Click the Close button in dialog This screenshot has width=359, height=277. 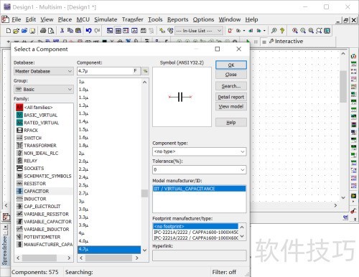(231, 75)
